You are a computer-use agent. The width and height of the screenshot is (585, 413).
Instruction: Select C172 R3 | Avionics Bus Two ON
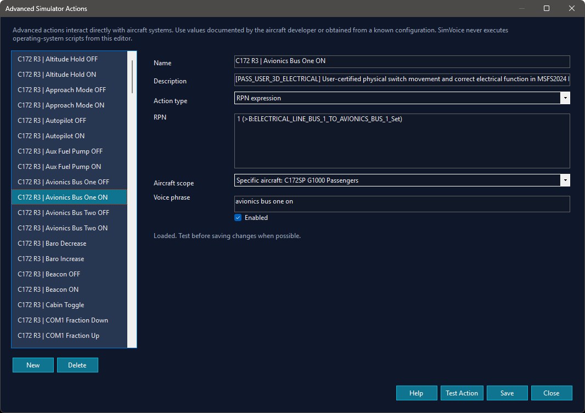pos(69,228)
